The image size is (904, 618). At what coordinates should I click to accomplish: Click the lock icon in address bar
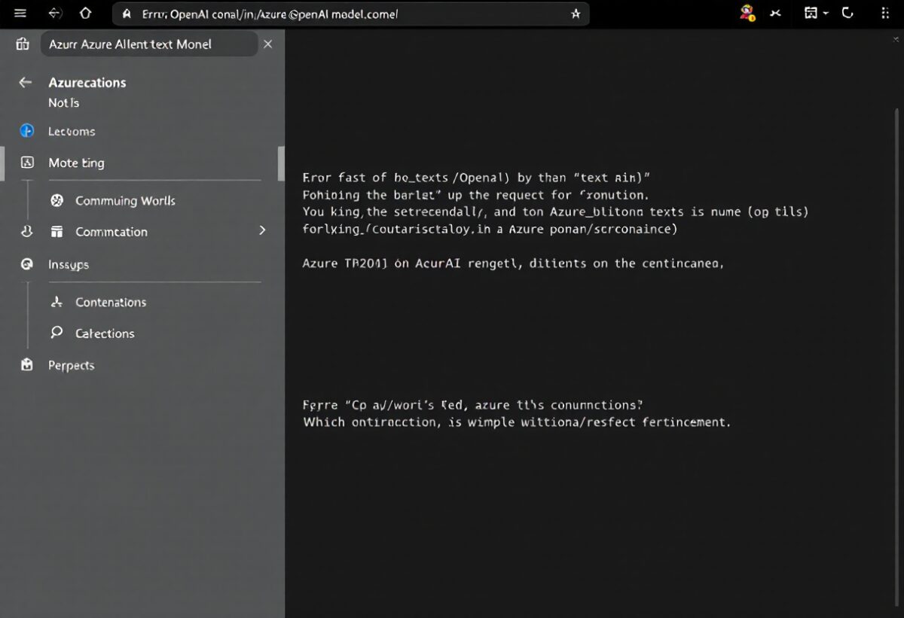127,14
